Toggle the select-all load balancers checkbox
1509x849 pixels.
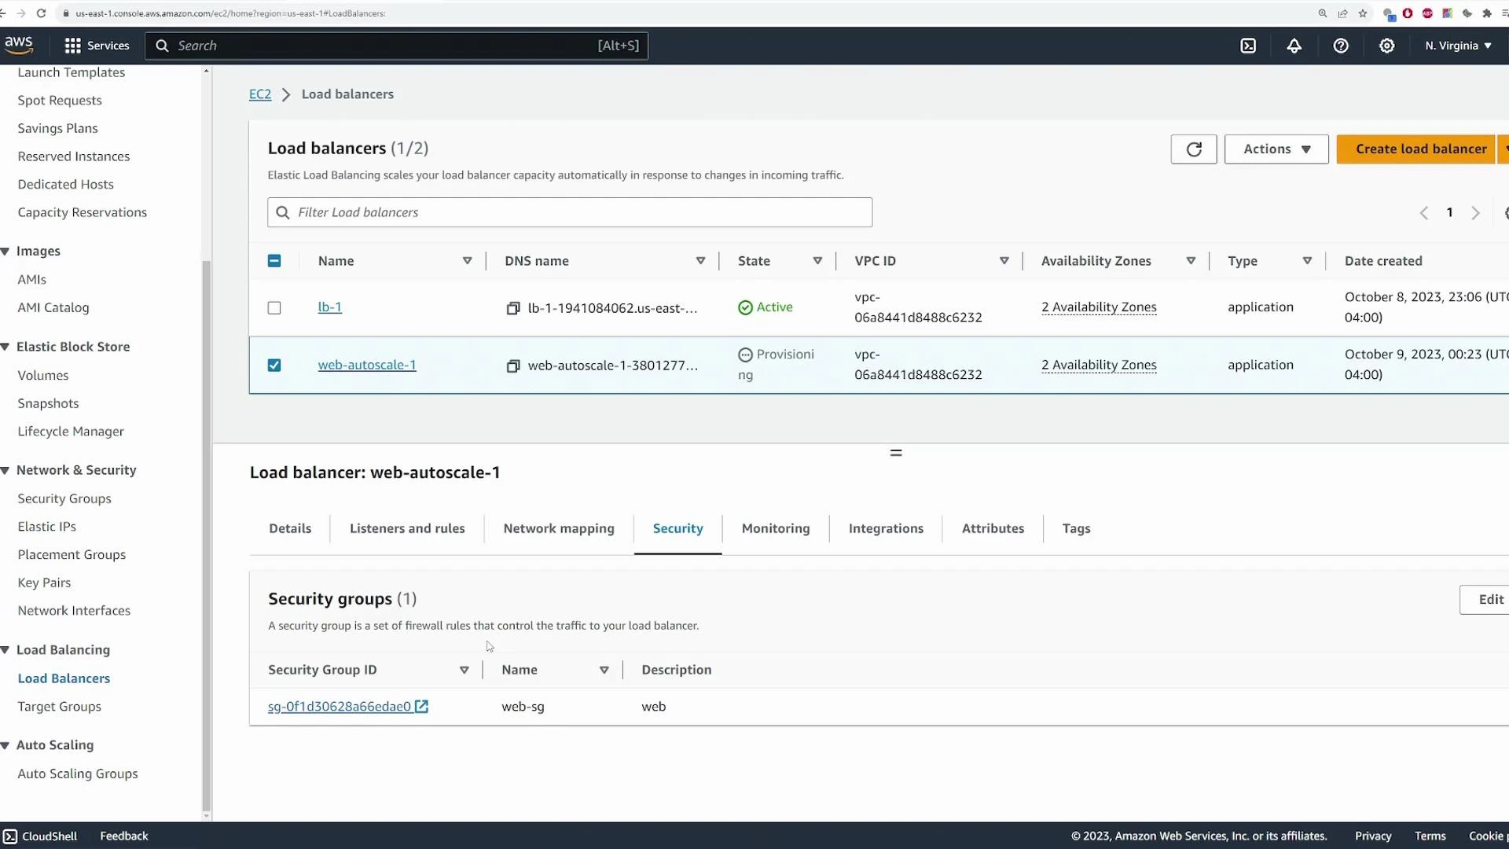[274, 260]
